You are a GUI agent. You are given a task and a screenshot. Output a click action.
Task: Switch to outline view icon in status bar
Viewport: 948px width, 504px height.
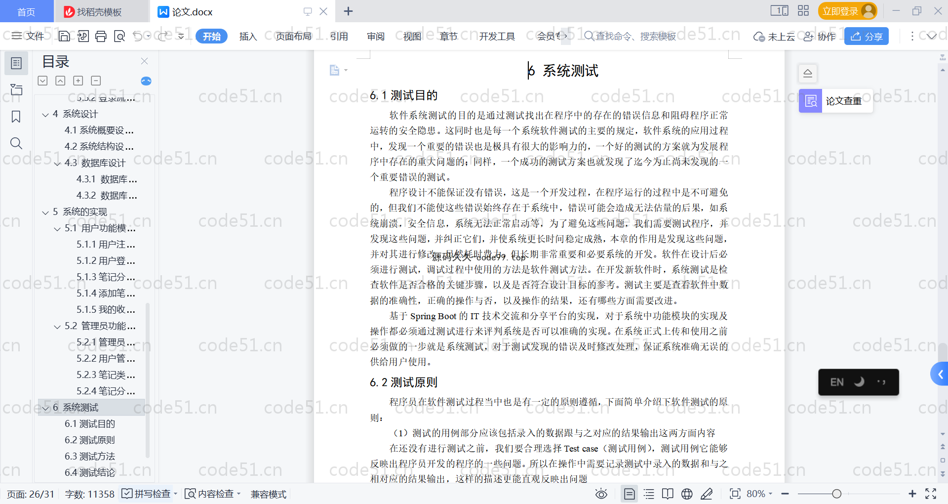click(x=649, y=494)
